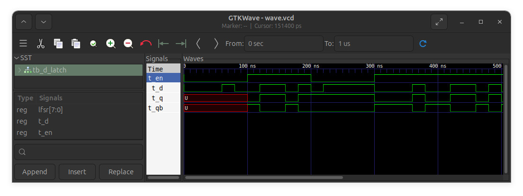Zoom out of the waveform

[128, 44]
